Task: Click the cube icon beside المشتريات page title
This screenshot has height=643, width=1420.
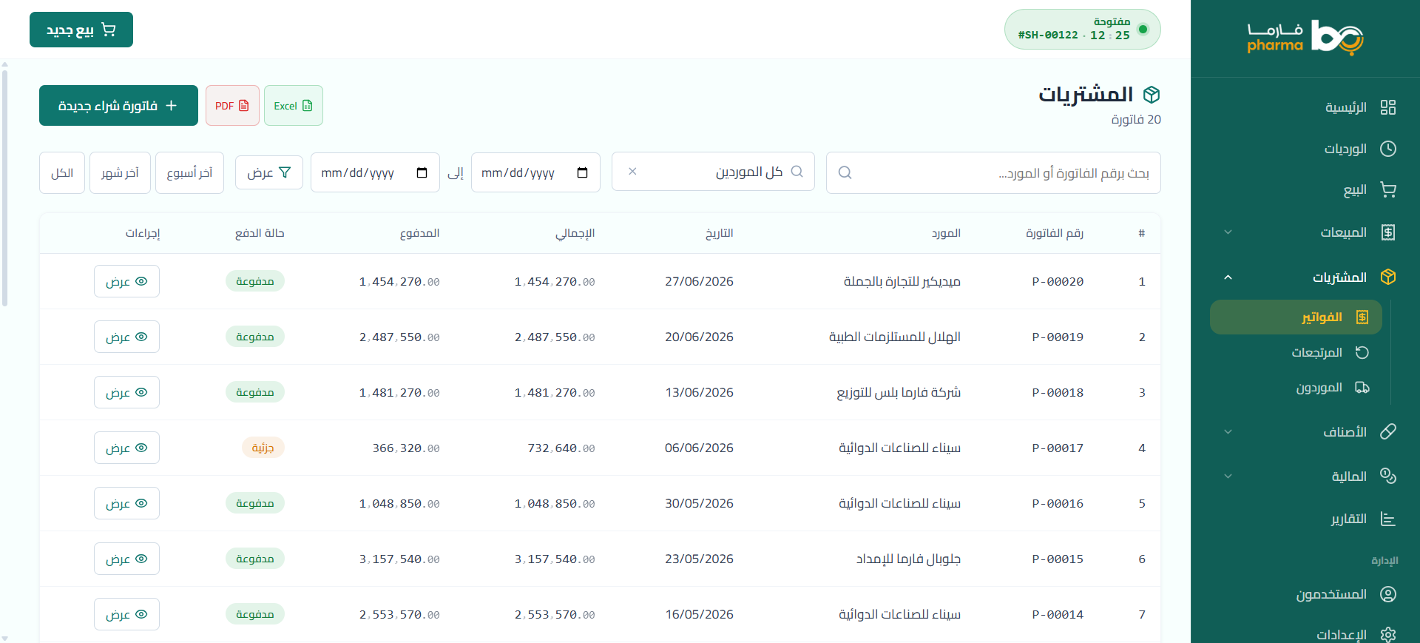Action: tap(1152, 95)
